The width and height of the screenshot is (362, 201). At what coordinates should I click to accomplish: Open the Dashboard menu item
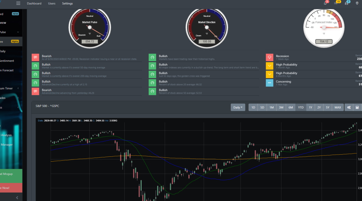click(34, 3)
